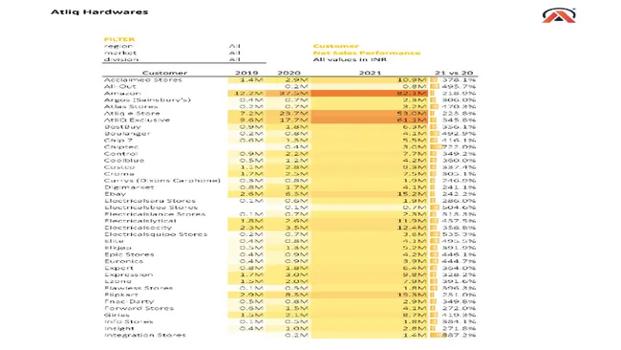This screenshot has width=621, height=350.
Task: Select the "Argos (Sainsbury's)" customer name
Action: click(147, 99)
